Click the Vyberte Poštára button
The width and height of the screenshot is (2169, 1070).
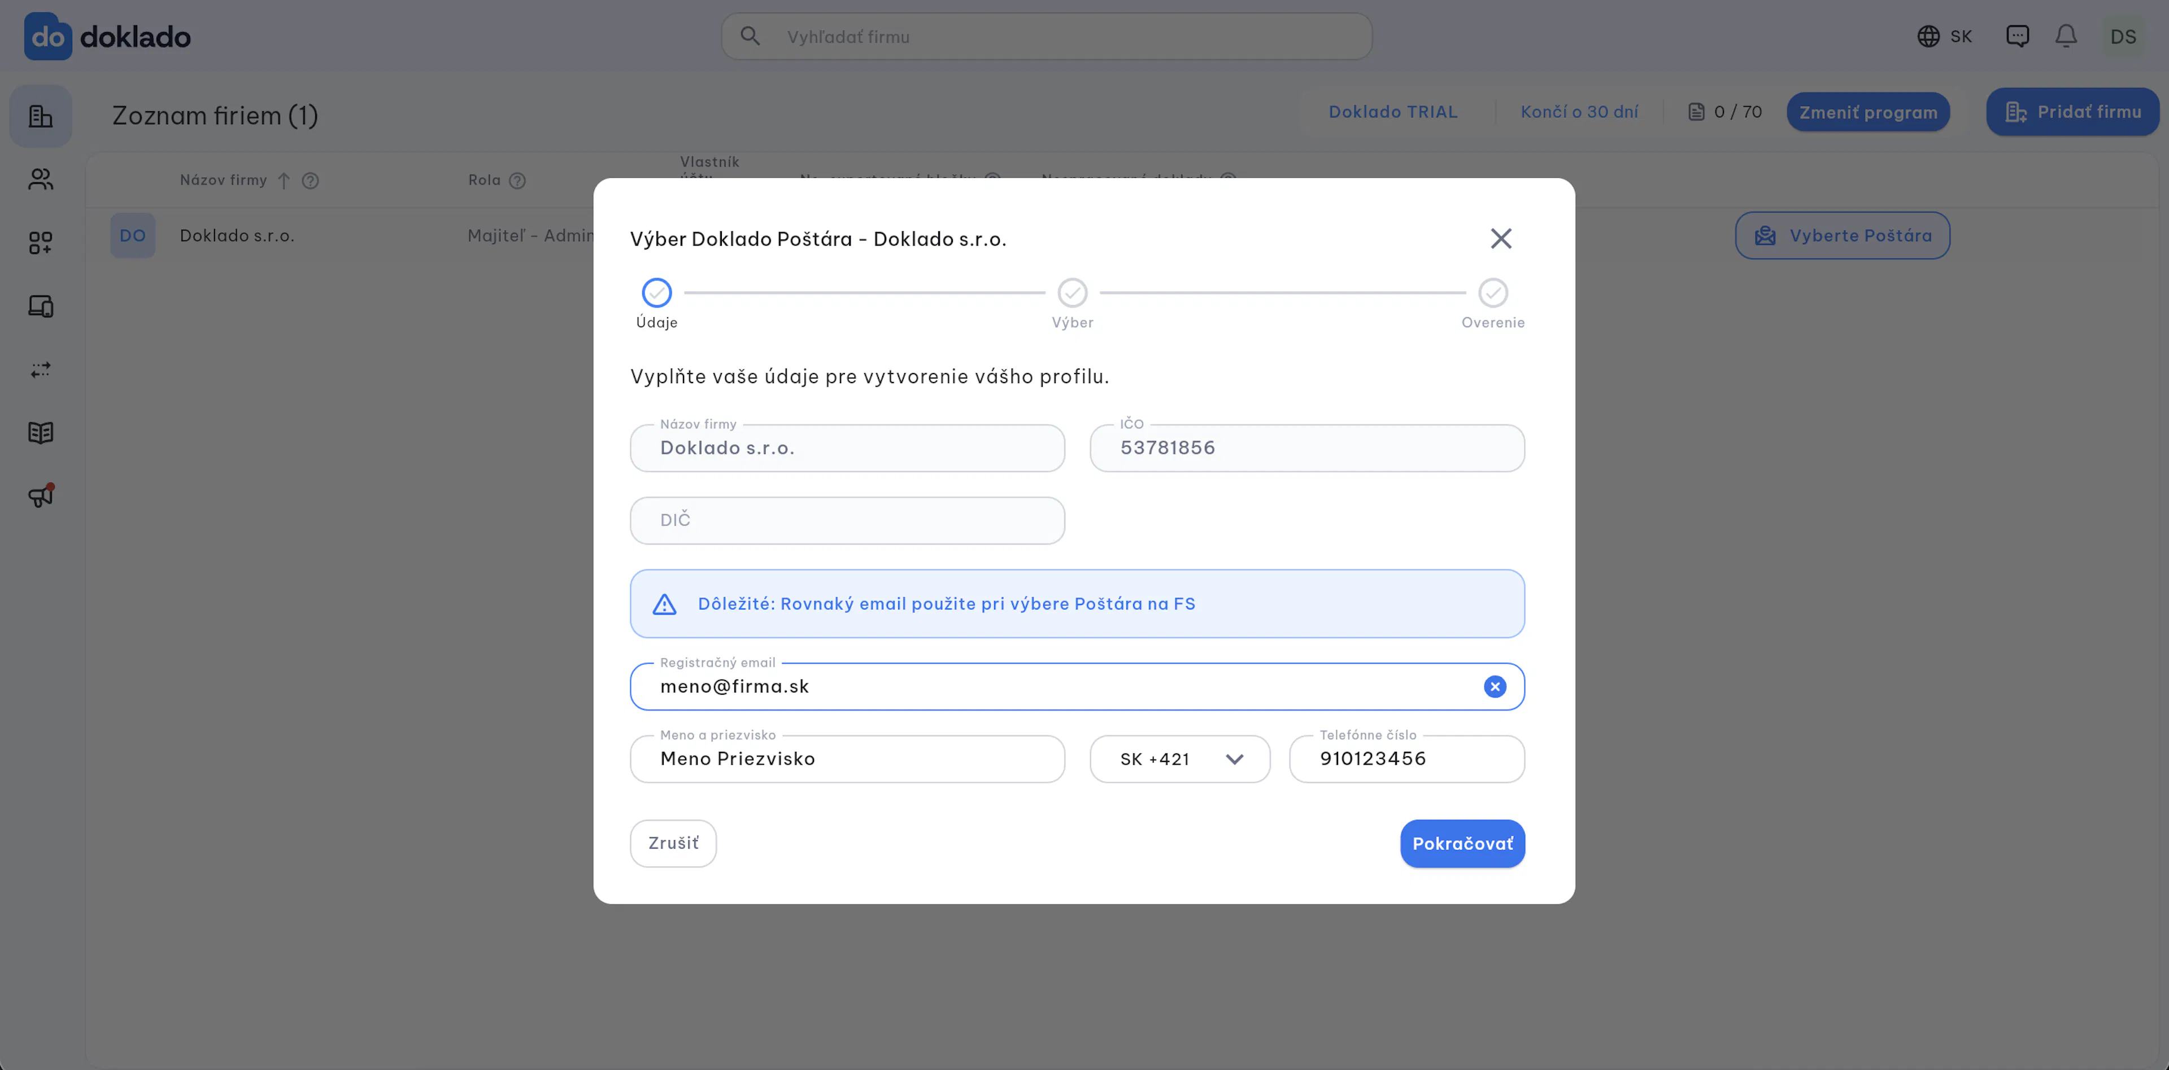coord(1843,235)
